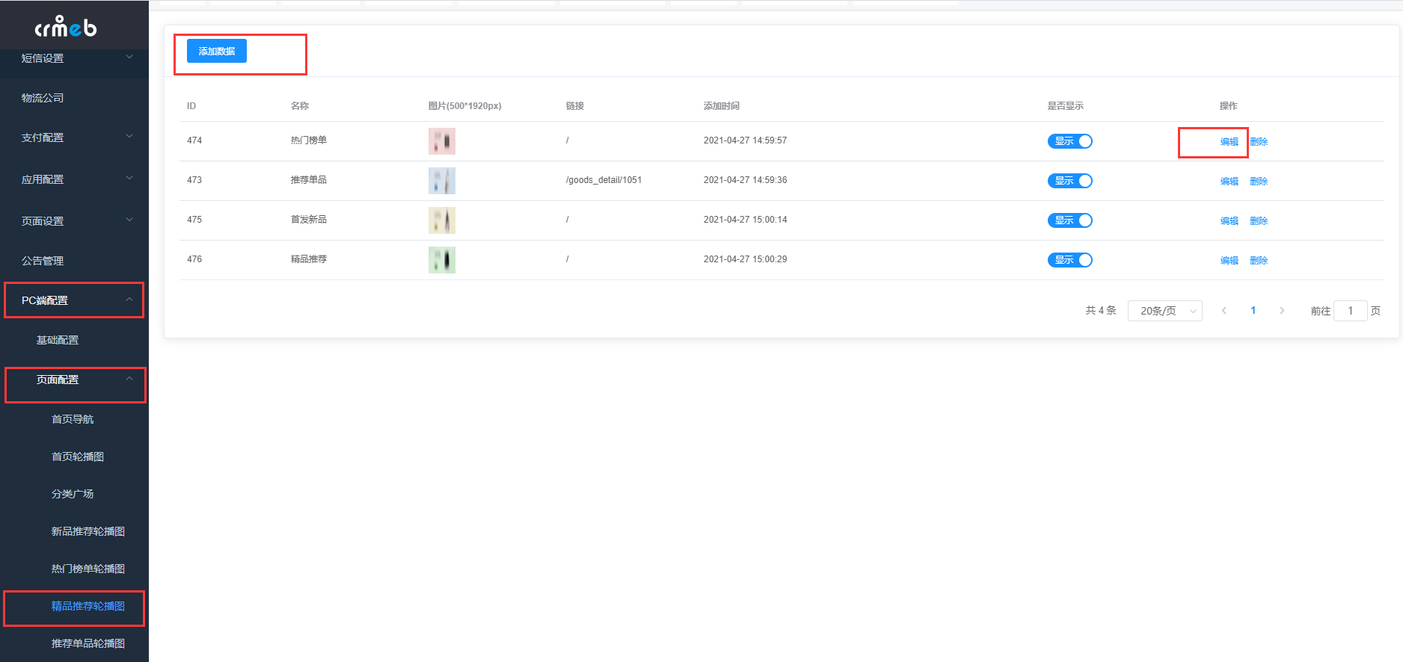Open thumbnail image of 精品推荐 row
This screenshot has height=662, width=1403.
442,260
